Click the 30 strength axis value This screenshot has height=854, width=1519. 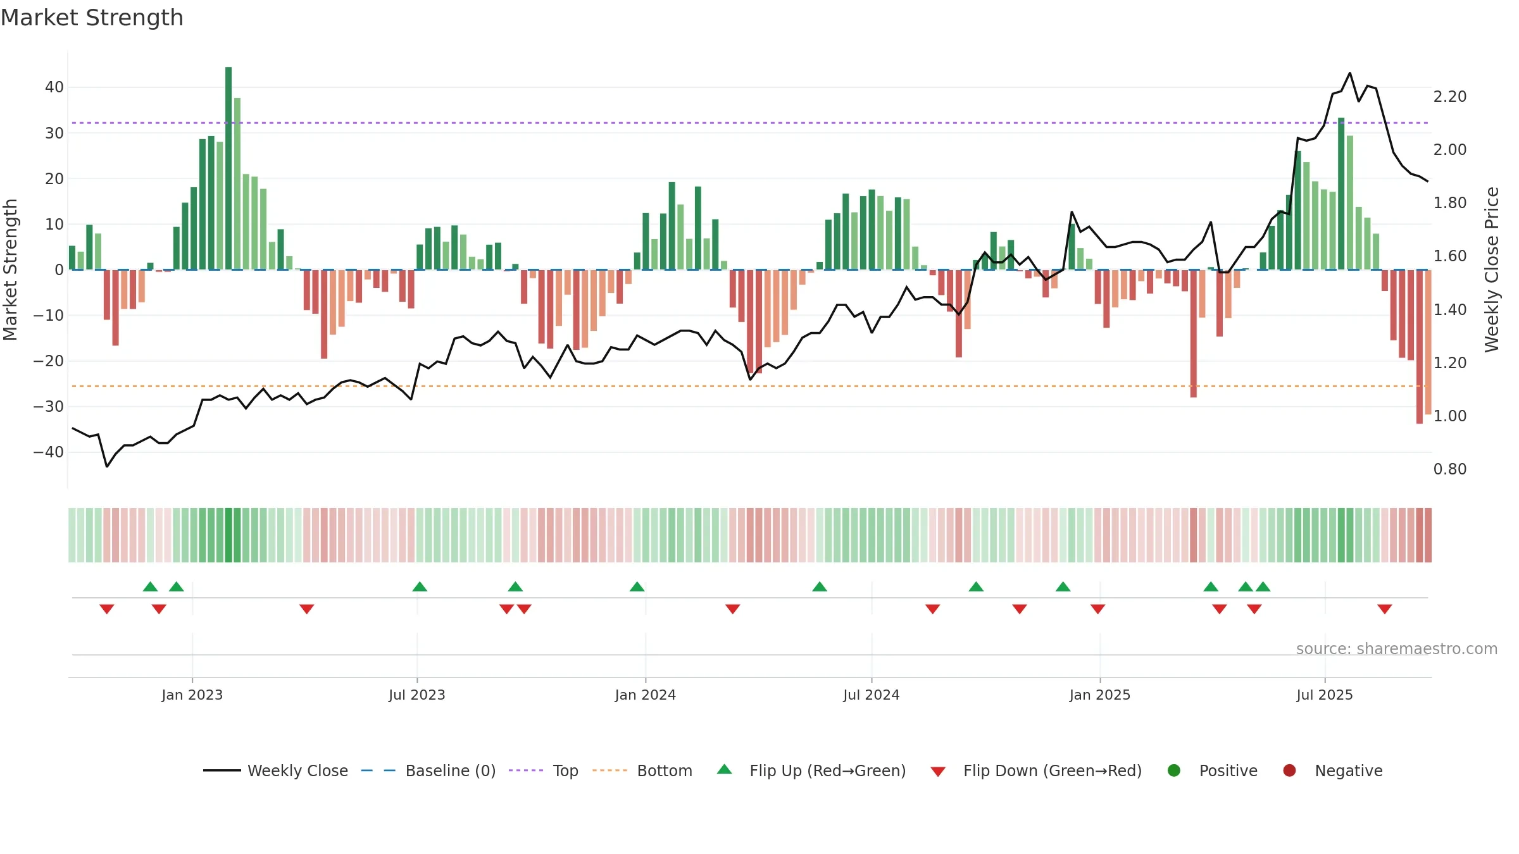pyautogui.click(x=54, y=133)
